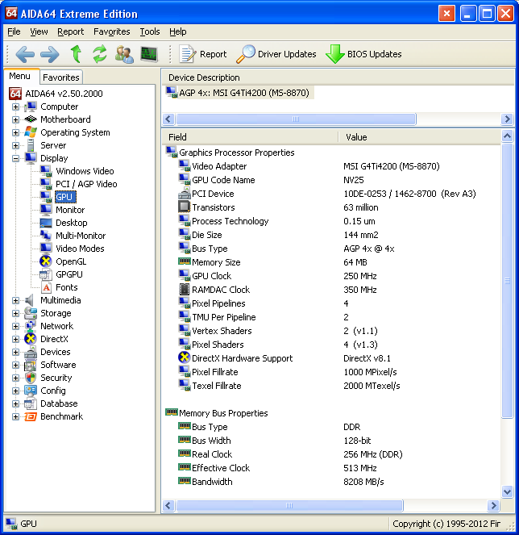The width and height of the screenshot is (519, 535).
Task: Click the Operating System Windows flag icon
Action: pos(31,132)
